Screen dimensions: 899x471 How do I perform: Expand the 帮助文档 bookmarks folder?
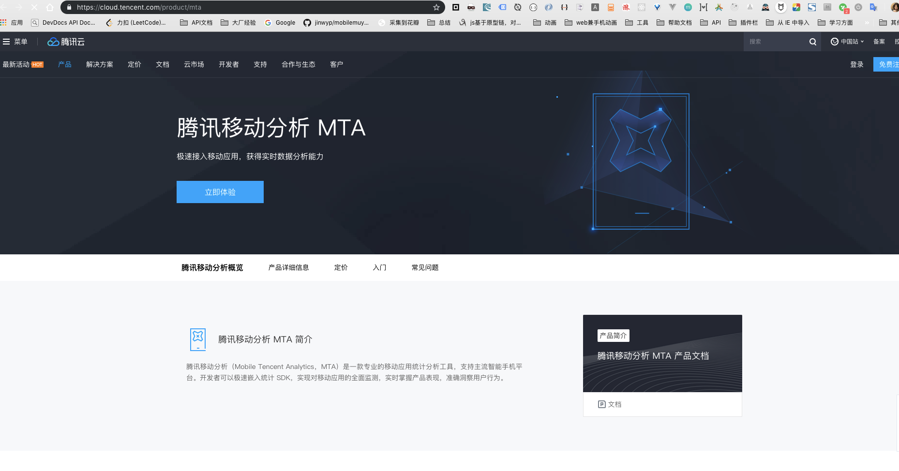674,23
